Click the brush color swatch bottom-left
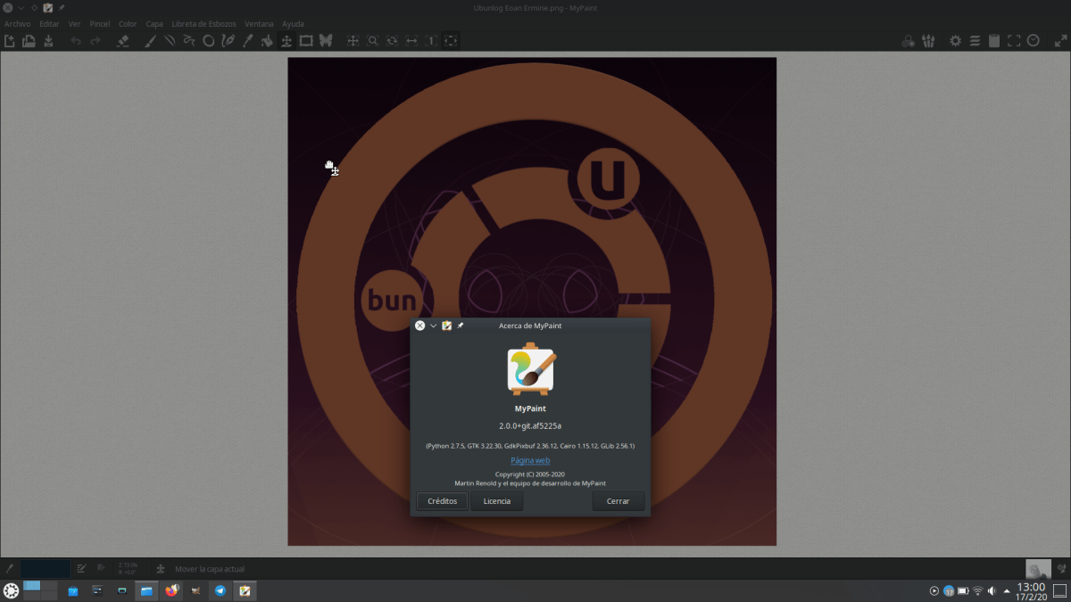Image resolution: width=1071 pixels, height=602 pixels. (45, 568)
